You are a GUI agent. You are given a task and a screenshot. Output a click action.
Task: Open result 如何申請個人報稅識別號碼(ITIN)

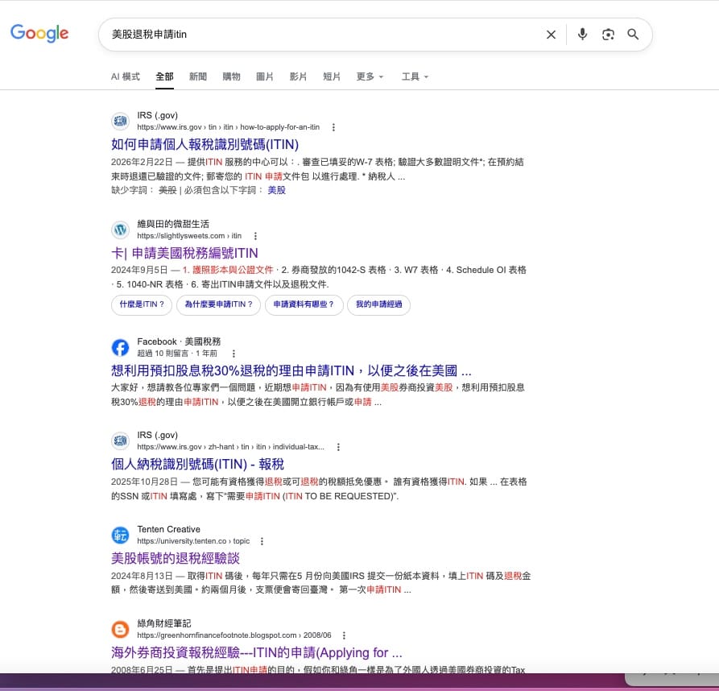205,144
